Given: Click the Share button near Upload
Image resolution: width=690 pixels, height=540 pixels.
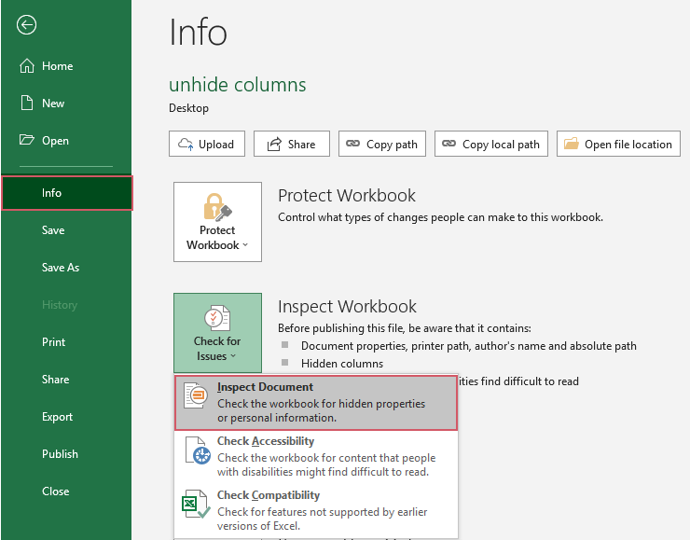Looking at the screenshot, I should (291, 145).
